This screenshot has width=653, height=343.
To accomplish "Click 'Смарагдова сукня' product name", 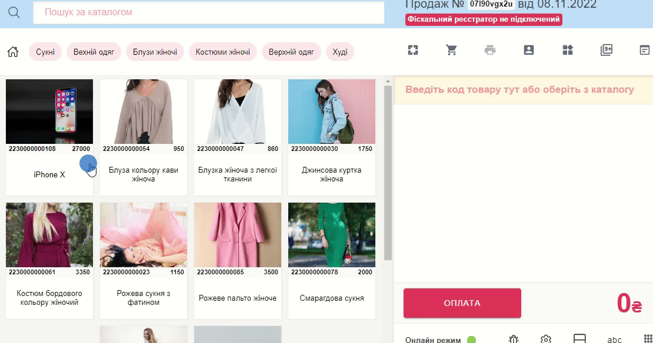I will click(332, 298).
